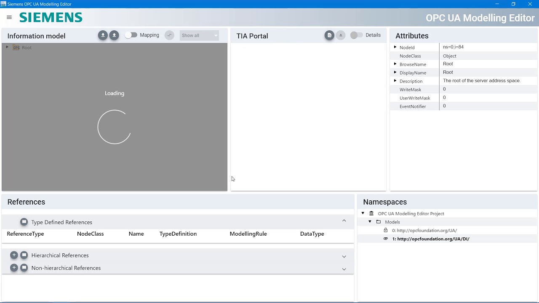Click the WriteMask value 0
Image resolution: width=539 pixels, height=303 pixels.
click(444, 89)
